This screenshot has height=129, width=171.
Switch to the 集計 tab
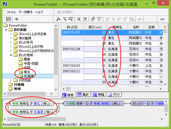(83, 94)
